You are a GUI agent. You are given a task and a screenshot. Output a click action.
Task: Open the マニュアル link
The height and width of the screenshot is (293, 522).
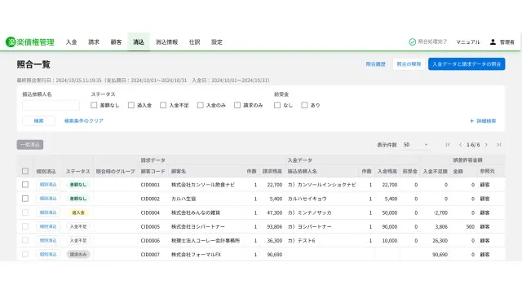tap(467, 42)
